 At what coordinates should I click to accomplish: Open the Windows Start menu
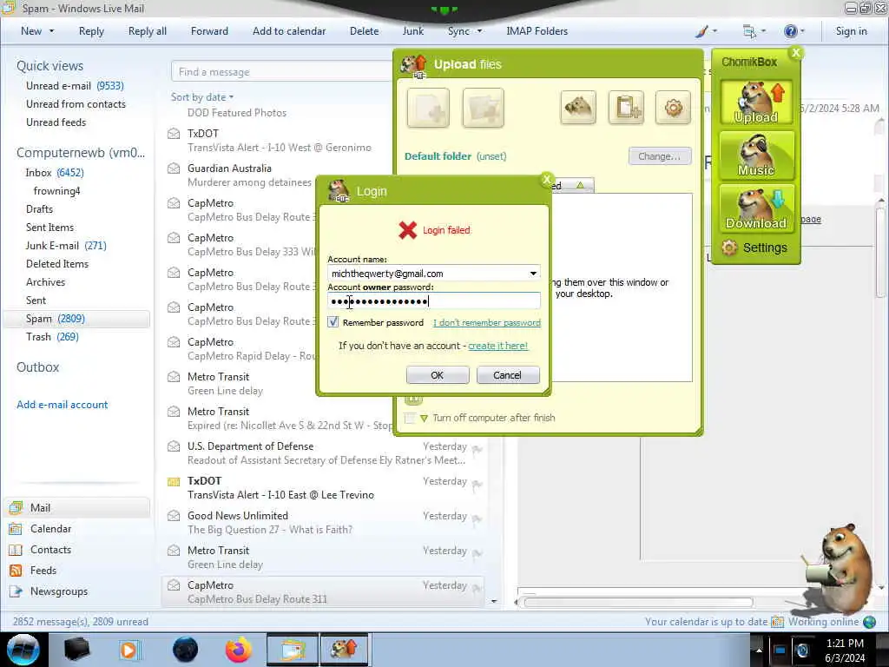[x=23, y=650]
